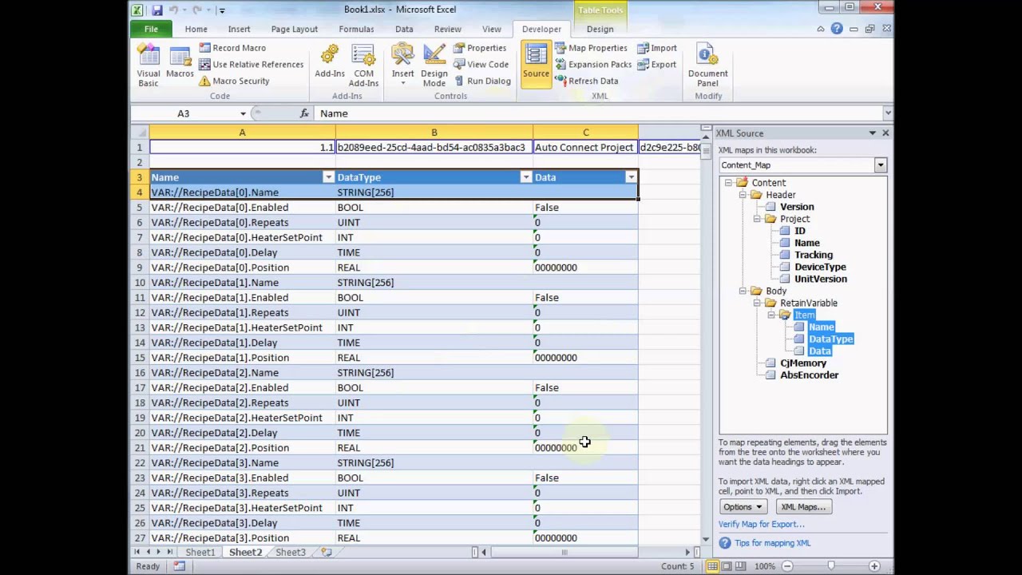Click the zoom slider handle

click(831, 566)
